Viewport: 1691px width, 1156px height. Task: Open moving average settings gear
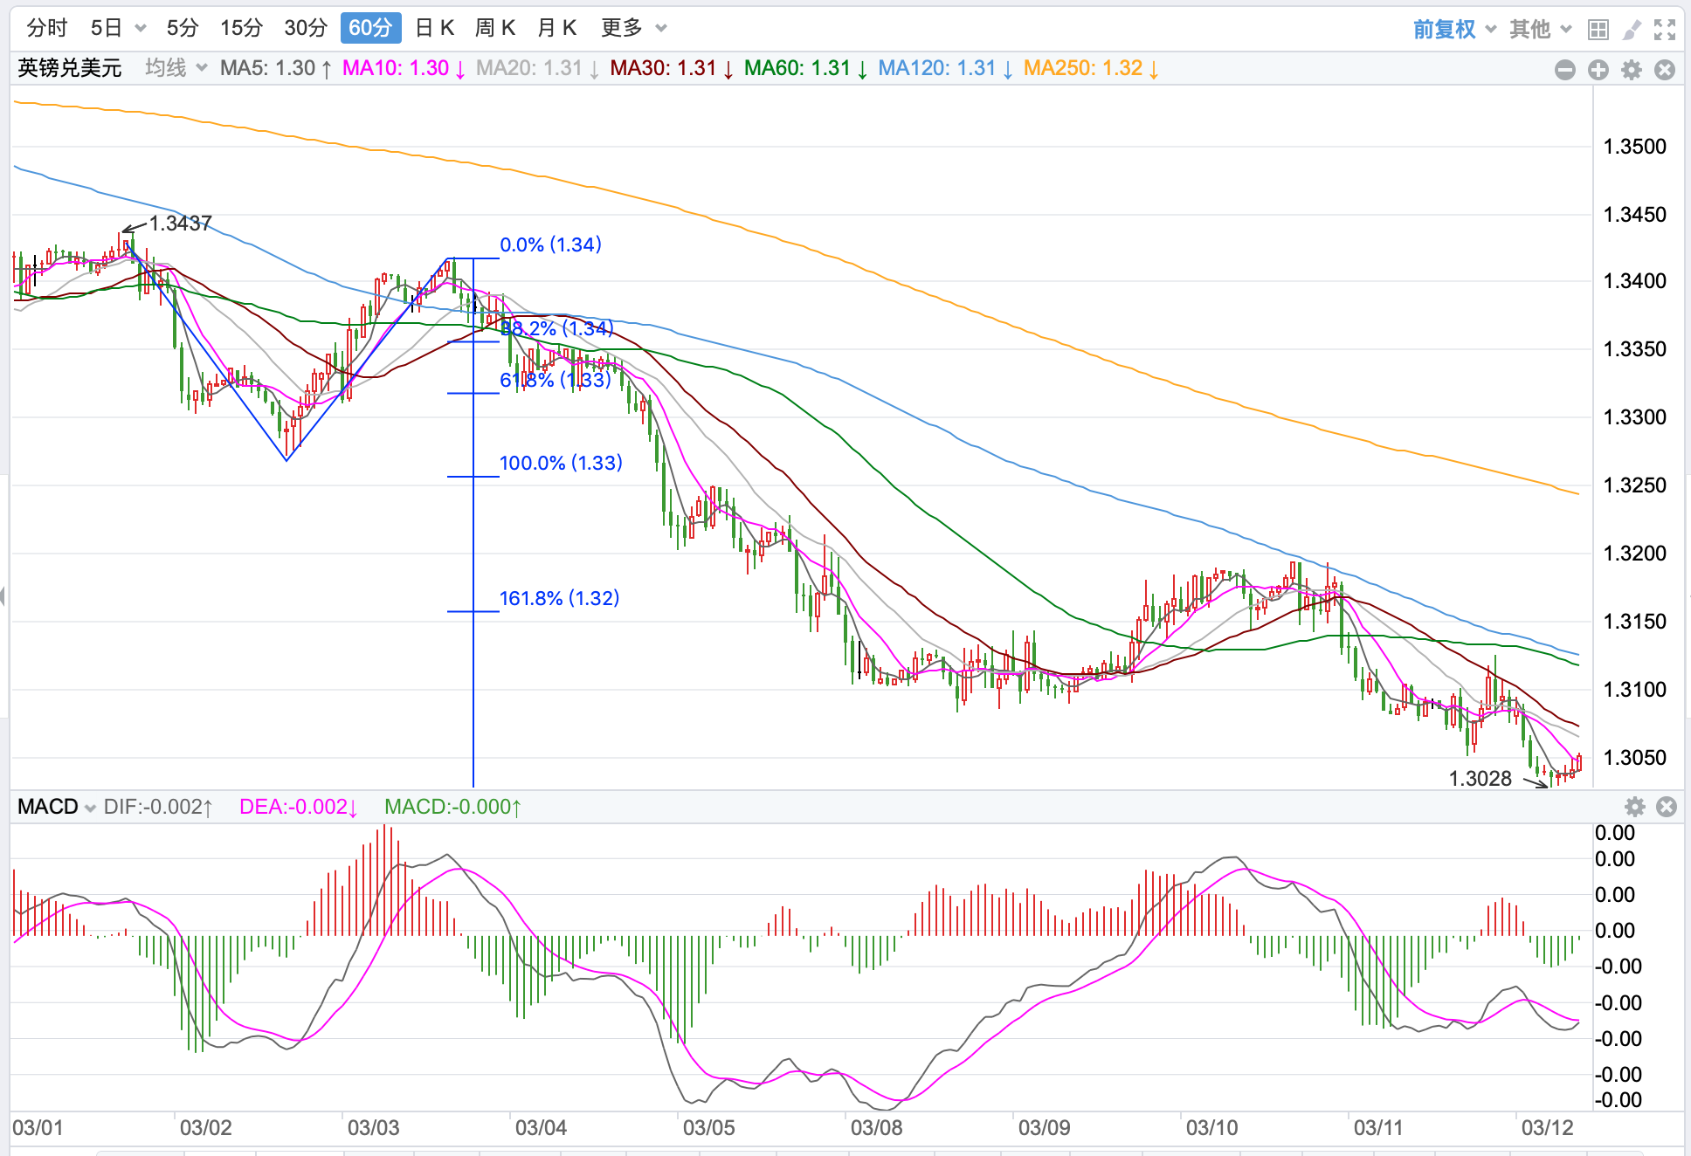[x=1632, y=70]
